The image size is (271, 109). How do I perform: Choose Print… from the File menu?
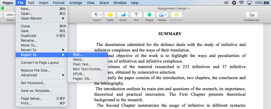point(41,103)
